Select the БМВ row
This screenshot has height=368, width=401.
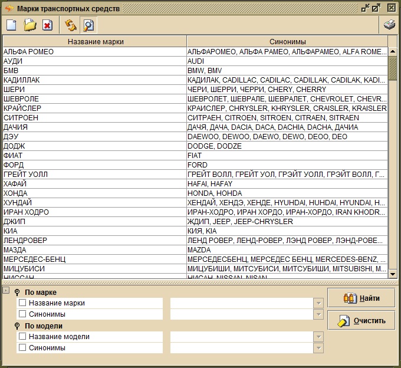195,71
